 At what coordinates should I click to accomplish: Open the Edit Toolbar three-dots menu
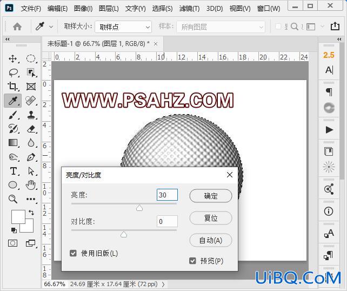[31, 199]
